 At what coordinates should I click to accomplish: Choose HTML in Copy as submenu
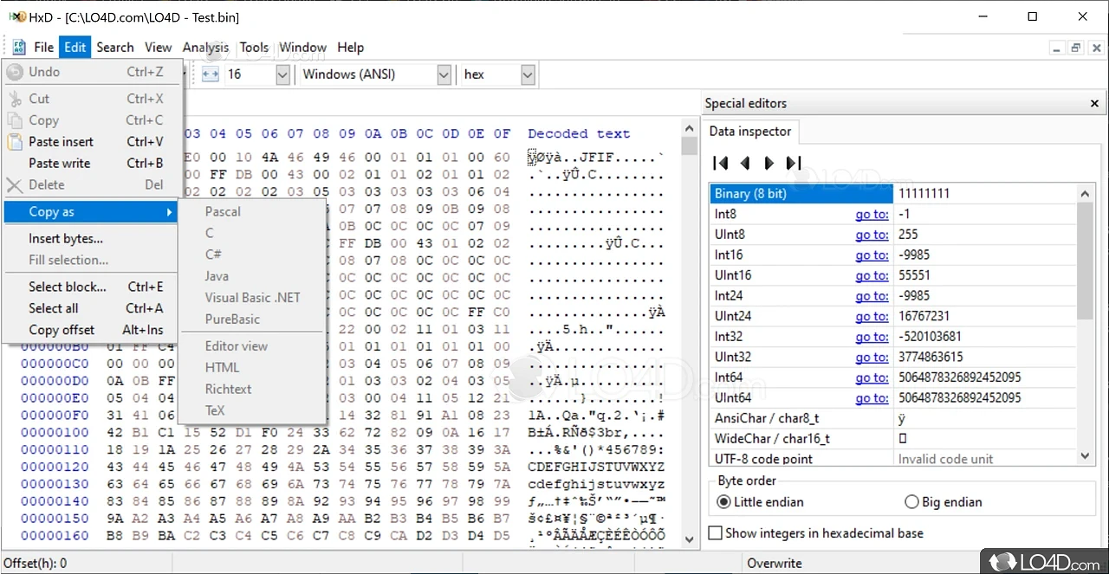pos(252,367)
